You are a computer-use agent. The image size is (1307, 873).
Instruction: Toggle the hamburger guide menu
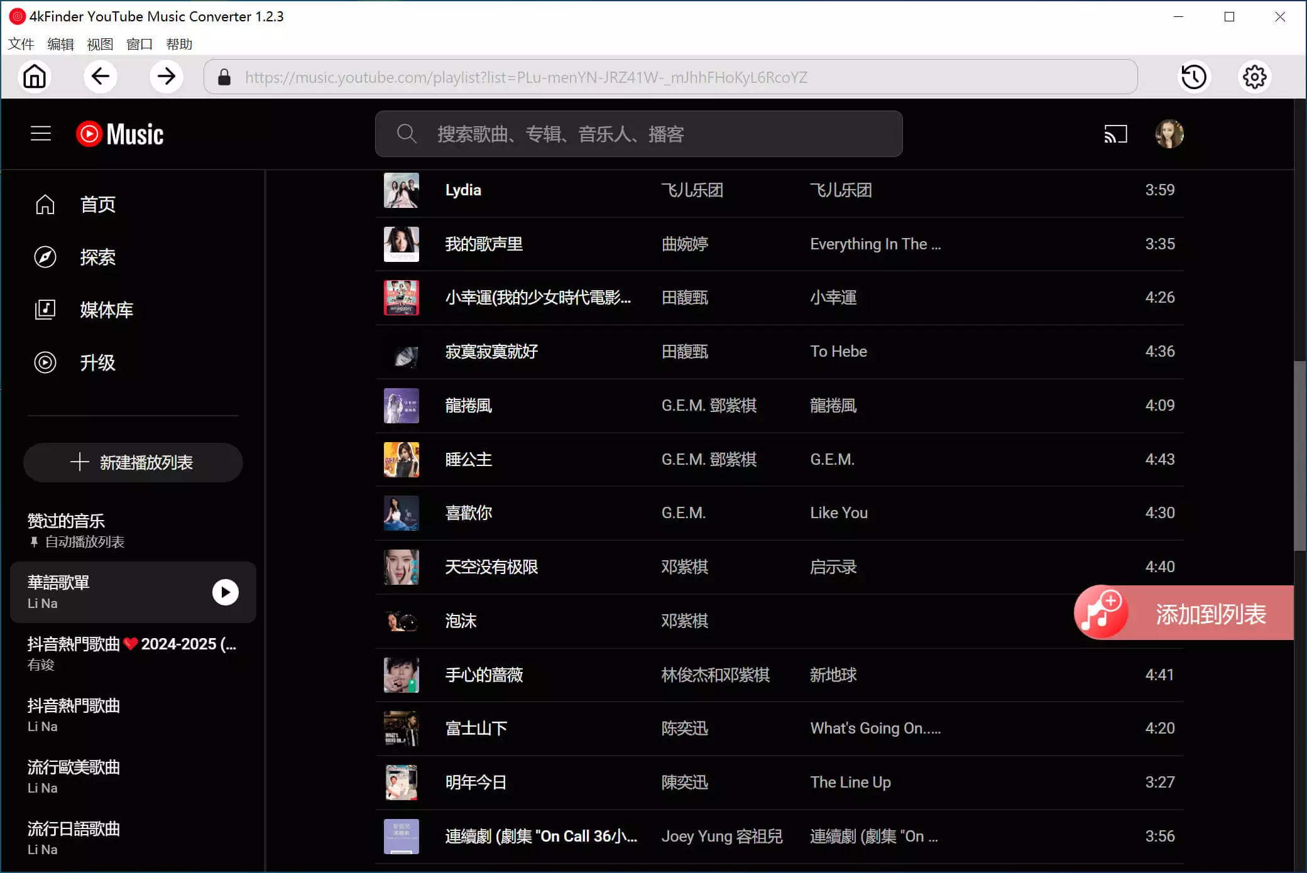click(x=41, y=134)
